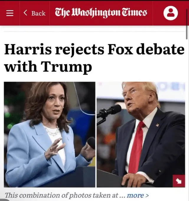Expand the photo with the red arrow icon

pyautogui.click(x=179, y=181)
